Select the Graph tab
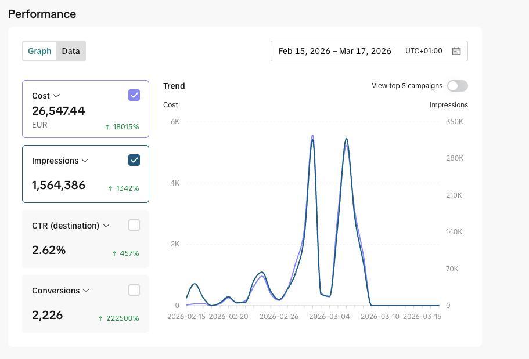529x359 pixels. [39, 51]
